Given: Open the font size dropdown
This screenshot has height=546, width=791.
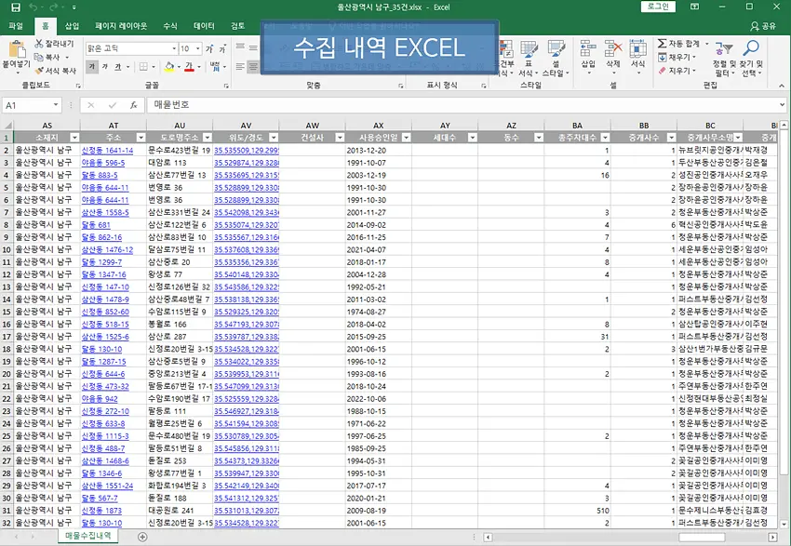Looking at the screenshot, I should coord(198,48).
